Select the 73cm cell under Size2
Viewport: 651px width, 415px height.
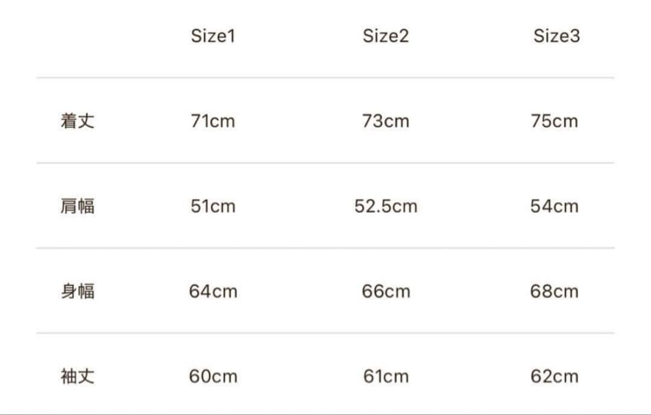(x=386, y=121)
